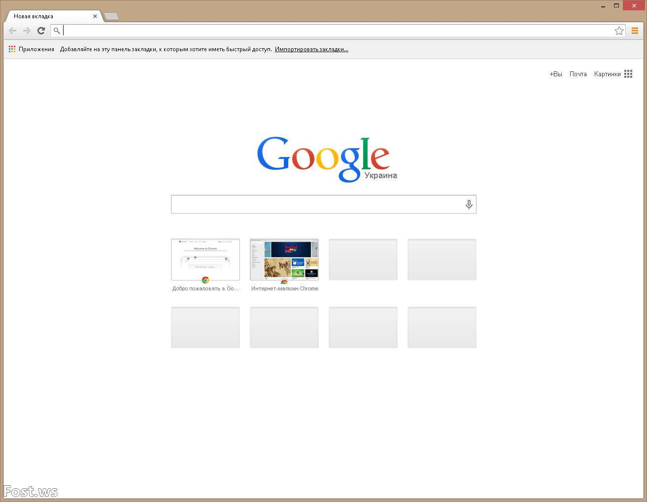Open the Добро пожаловать в Go... thumbnail
Viewport: 647px width, 502px height.
[x=205, y=259]
